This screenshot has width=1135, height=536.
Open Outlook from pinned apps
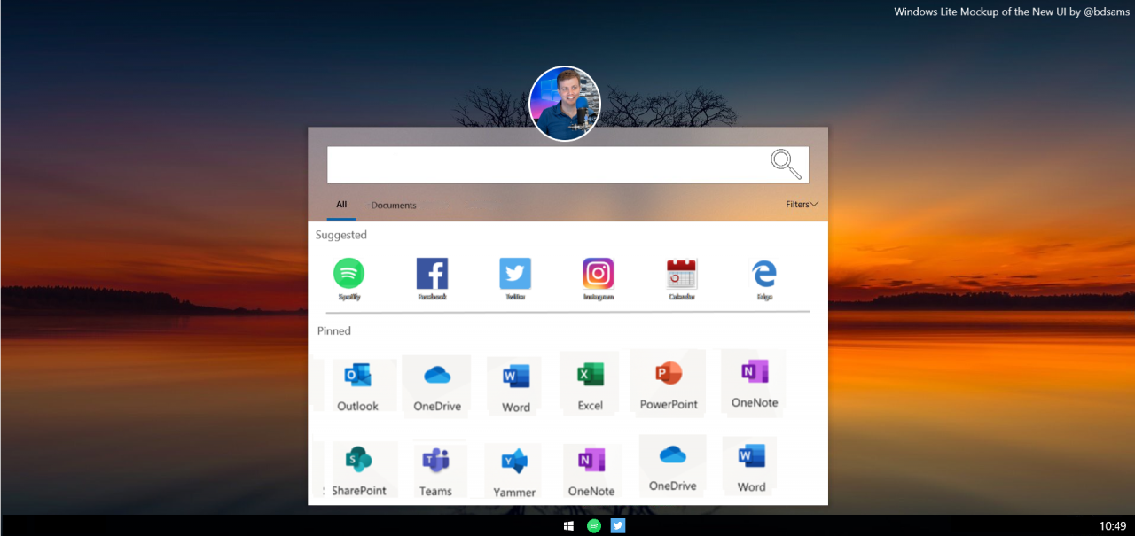click(x=360, y=379)
